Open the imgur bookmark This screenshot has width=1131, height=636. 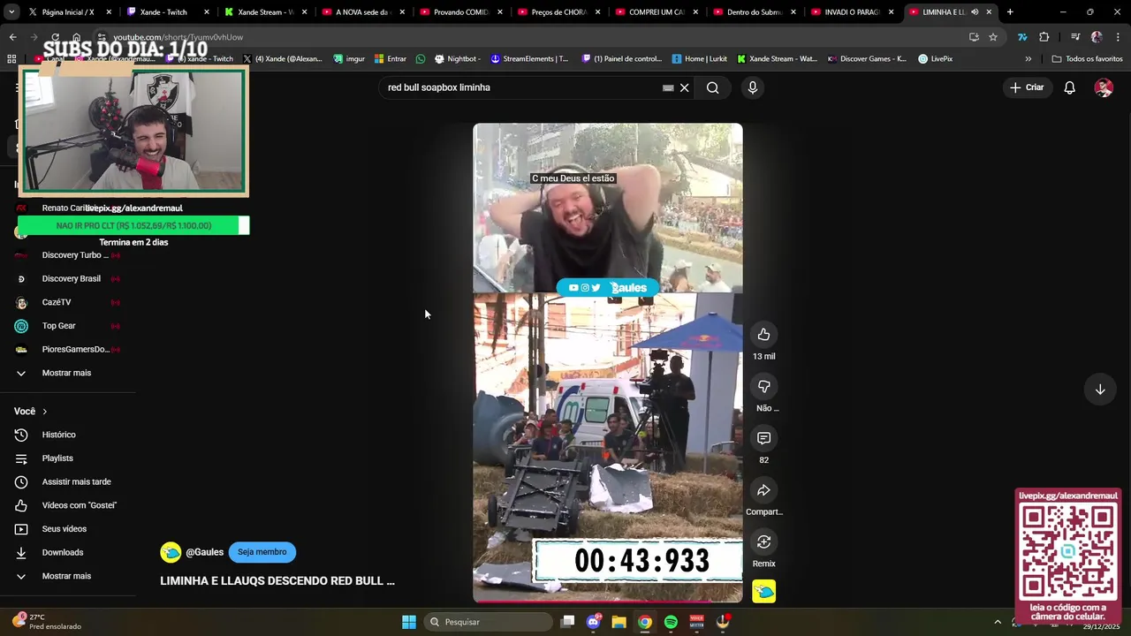click(349, 59)
